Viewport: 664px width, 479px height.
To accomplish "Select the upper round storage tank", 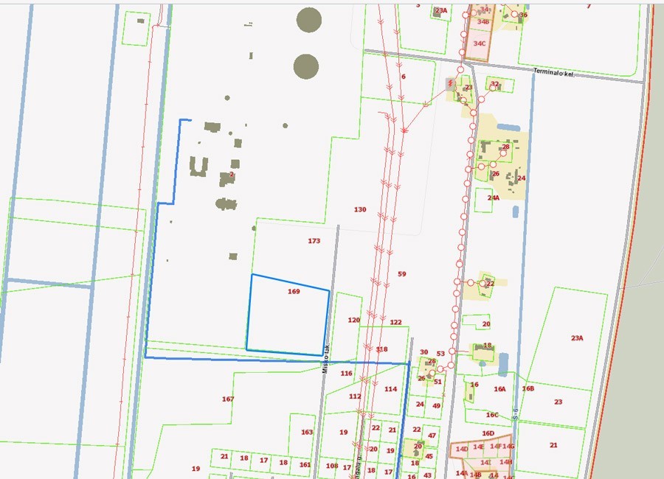I will click(308, 20).
